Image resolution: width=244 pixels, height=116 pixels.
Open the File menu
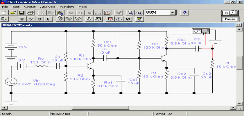[5, 7]
